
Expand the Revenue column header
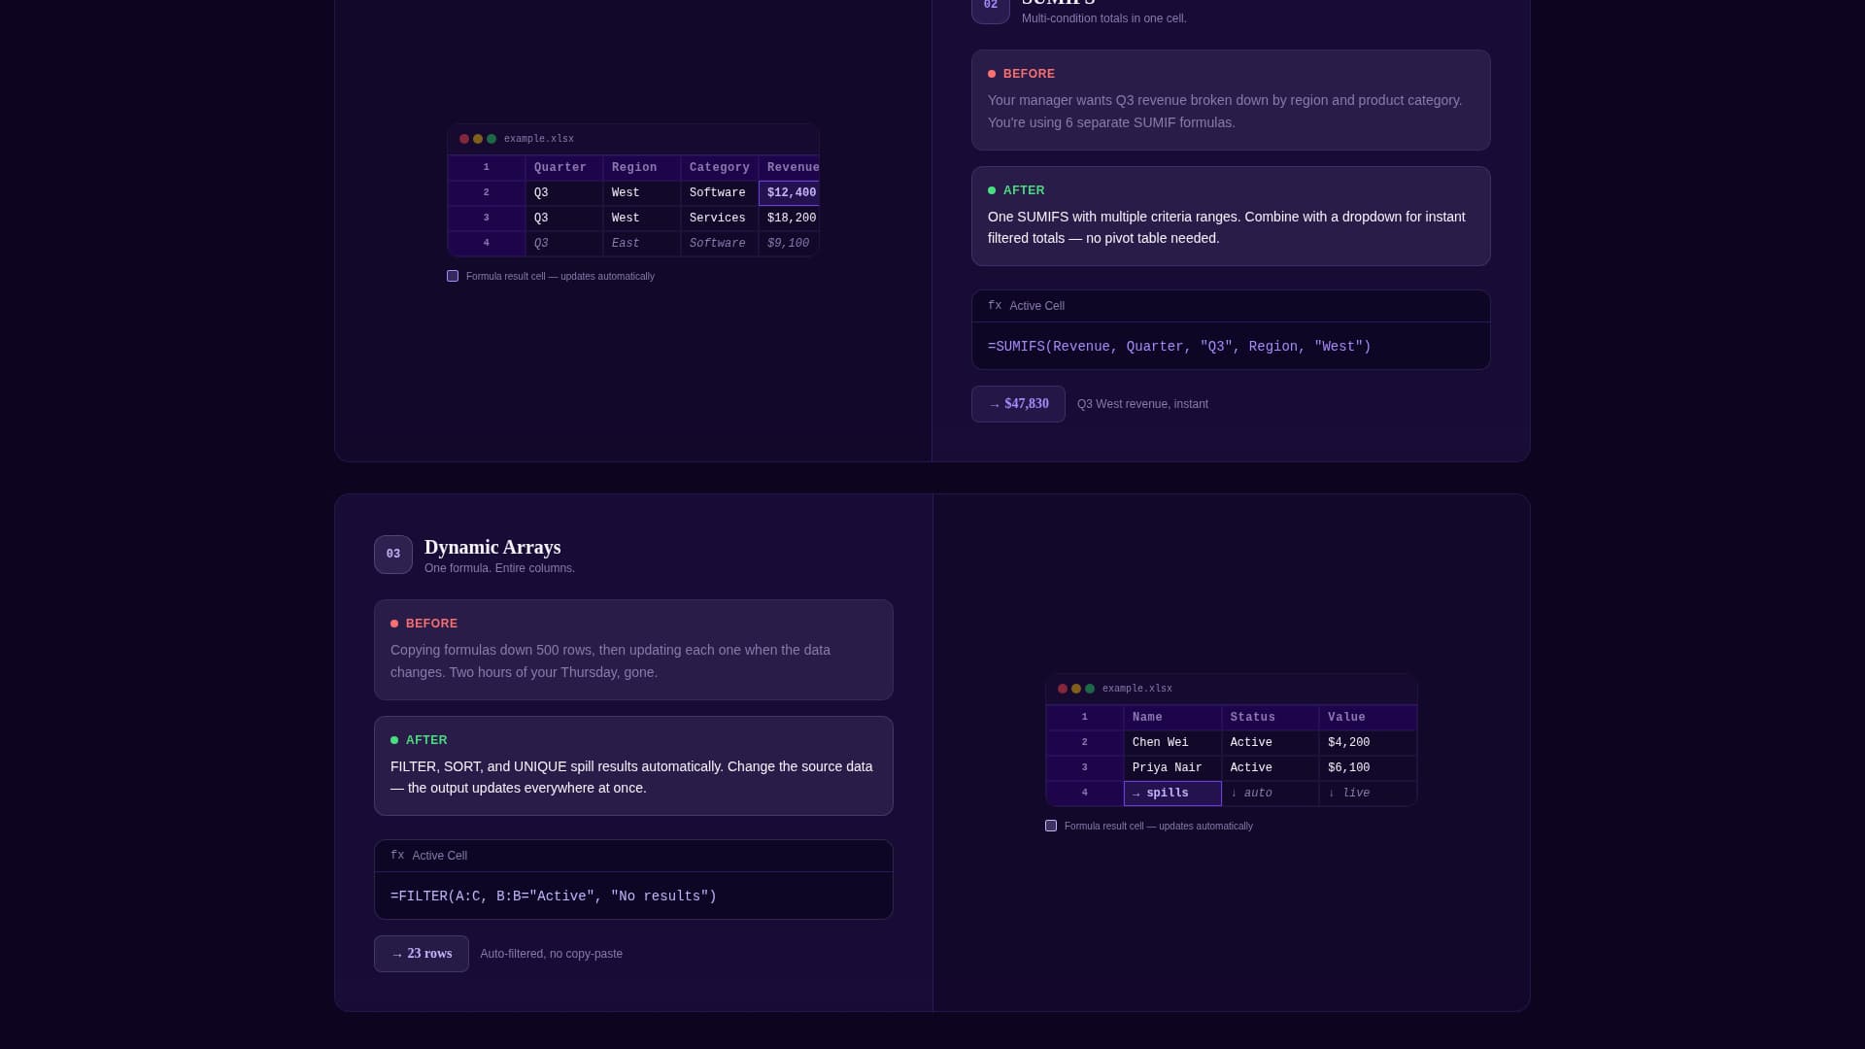point(794,167)
